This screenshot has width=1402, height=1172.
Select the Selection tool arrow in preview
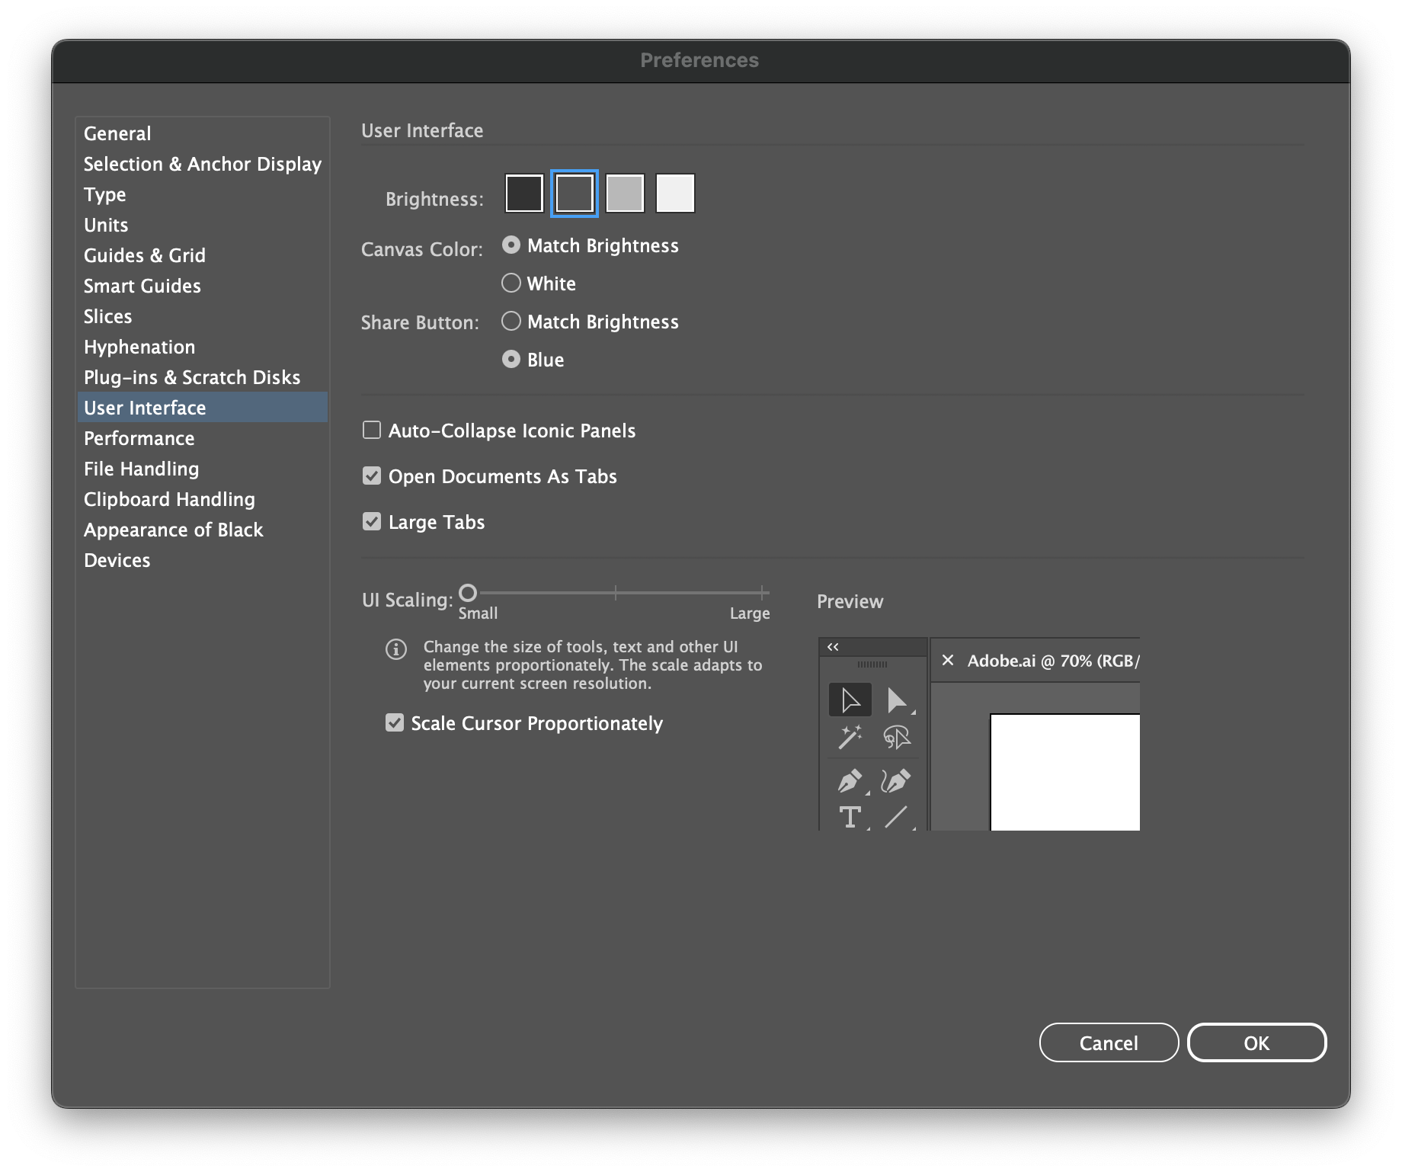coord(850,700)
